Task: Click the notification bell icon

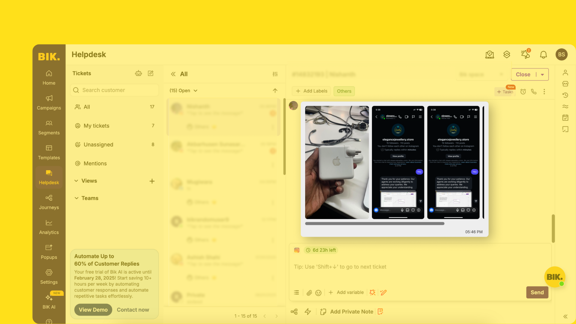Action: point(543,54)
